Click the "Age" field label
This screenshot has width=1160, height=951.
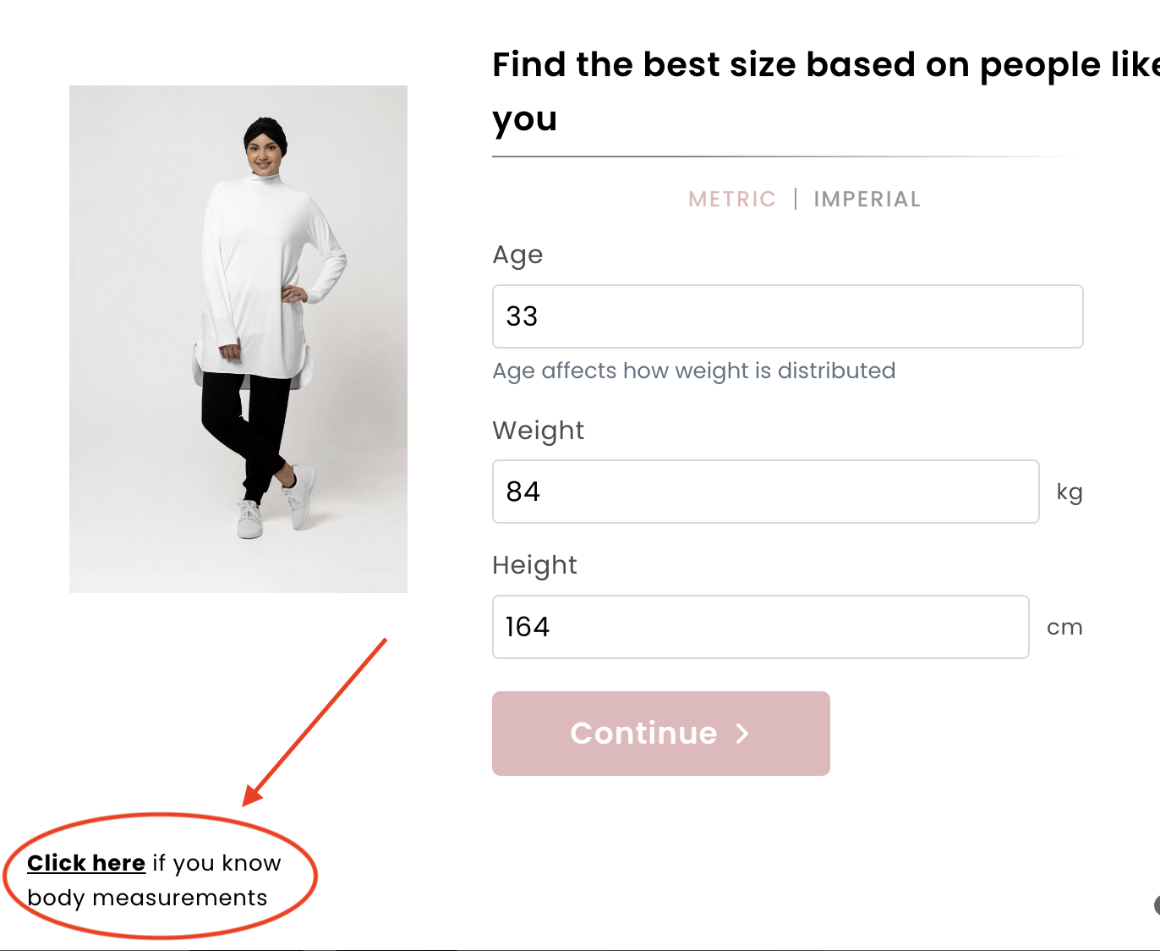coord(517,256)
